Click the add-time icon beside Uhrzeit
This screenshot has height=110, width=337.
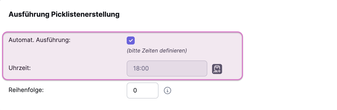point(217,69)
